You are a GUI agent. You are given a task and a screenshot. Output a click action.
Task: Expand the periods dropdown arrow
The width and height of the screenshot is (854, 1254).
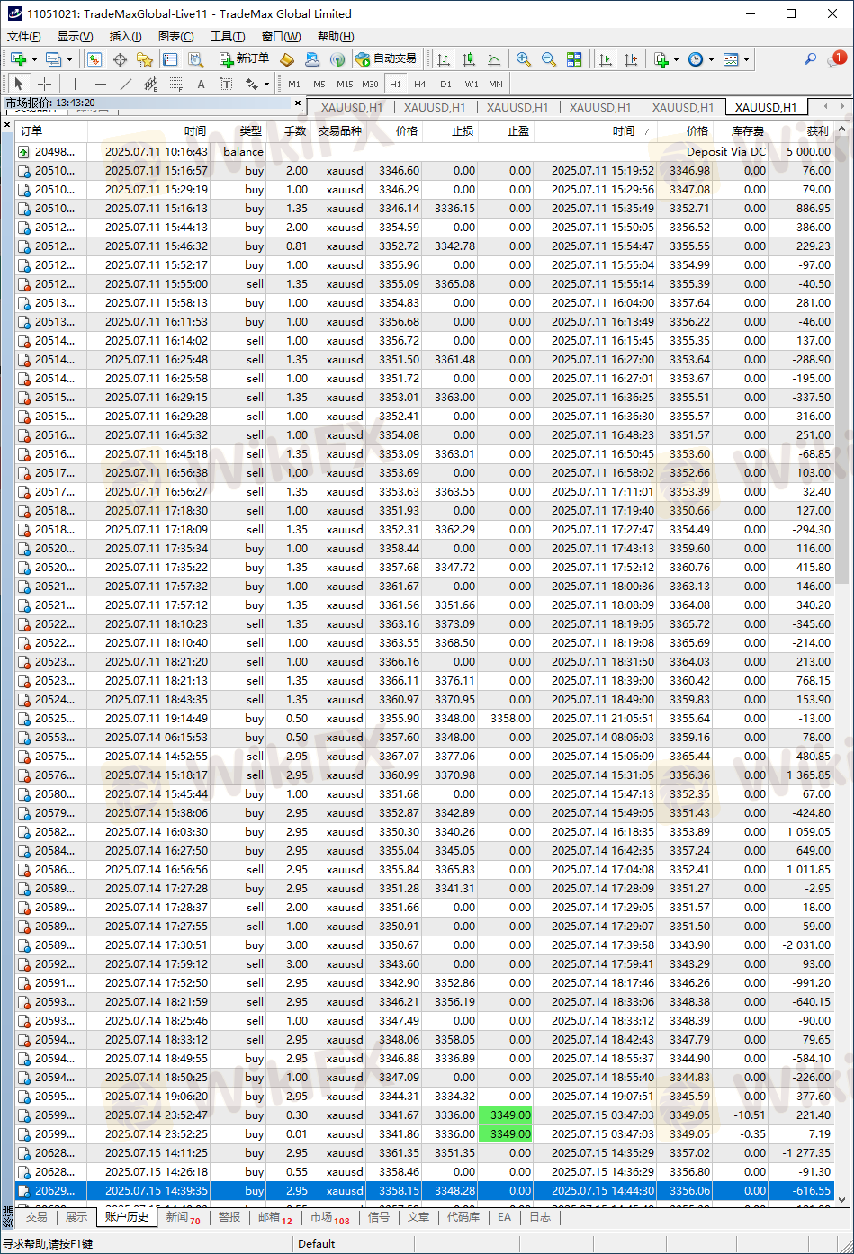point(711,59)
